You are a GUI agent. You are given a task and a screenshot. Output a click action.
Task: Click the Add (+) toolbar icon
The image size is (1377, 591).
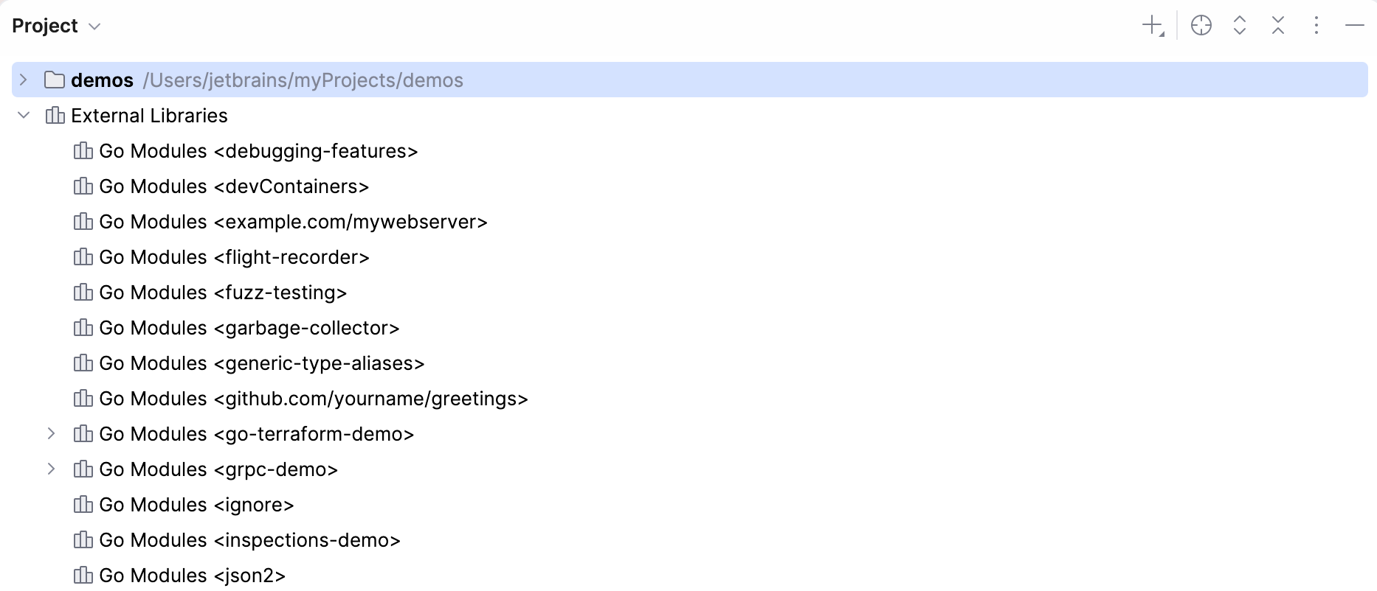pyautogui.click(x=1153, y=25)
